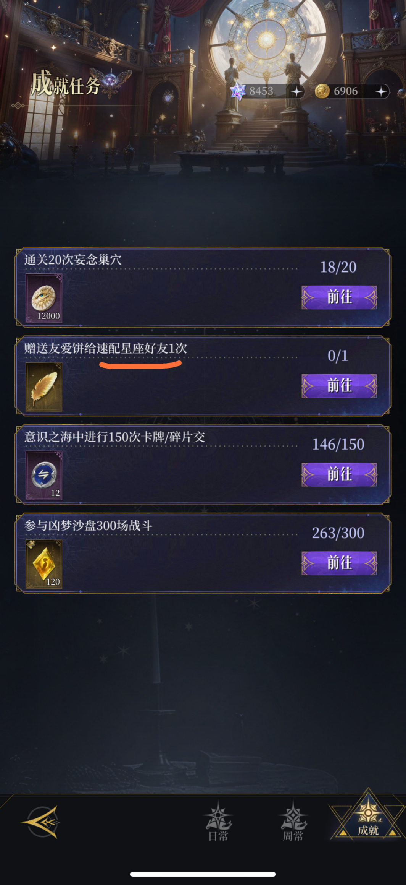Viewport: 406px width, 885px height.
Task: Open the eye medallion reward showing 12000
Action: click(x=44, y=298)
